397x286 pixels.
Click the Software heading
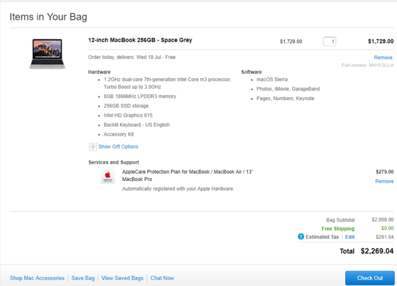(251, 72)
